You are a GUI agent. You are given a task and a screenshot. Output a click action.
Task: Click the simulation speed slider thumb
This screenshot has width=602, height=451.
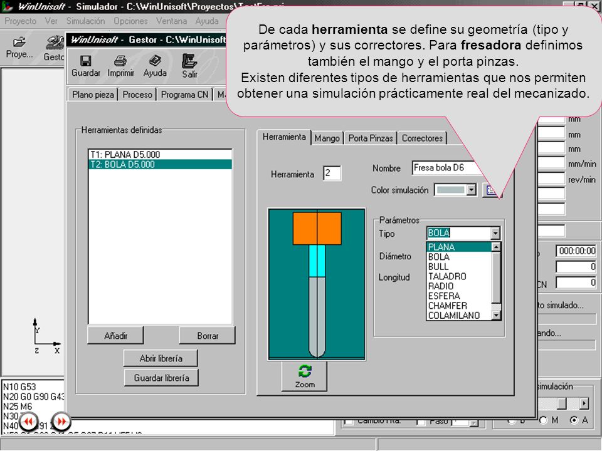coord(562,403)
